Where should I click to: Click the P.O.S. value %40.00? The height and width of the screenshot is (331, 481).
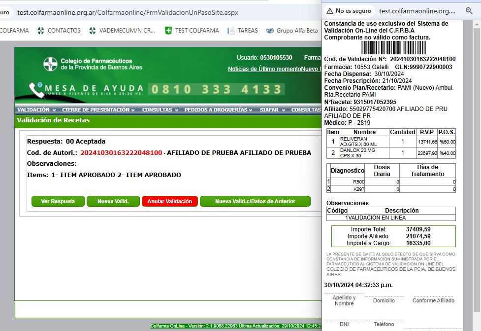[447, 153]
